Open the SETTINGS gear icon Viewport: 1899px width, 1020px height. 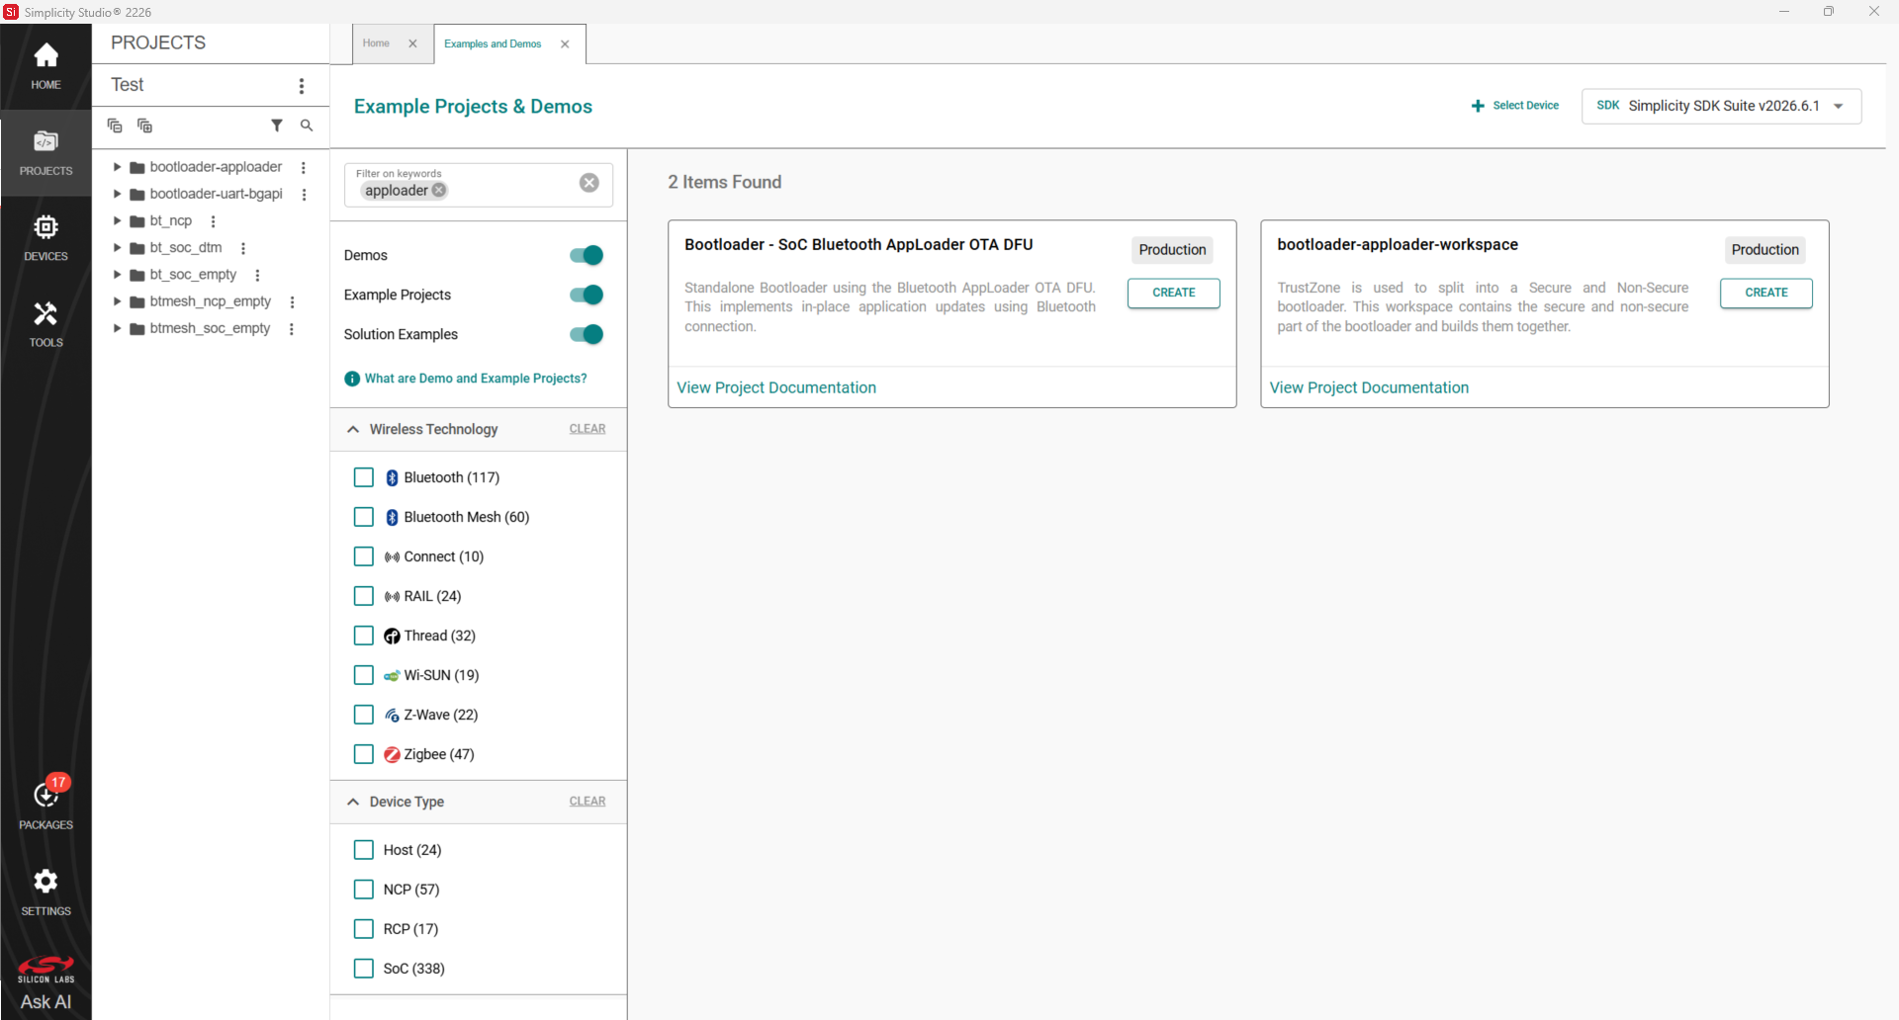click(x=45, y=892)
